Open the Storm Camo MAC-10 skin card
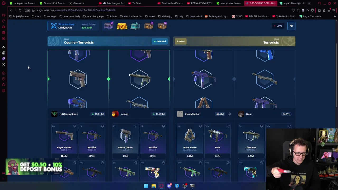The image size is (338, 190). click(125, 141)
